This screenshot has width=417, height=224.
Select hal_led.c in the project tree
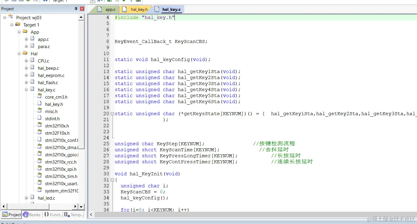[x=46, y=198]
